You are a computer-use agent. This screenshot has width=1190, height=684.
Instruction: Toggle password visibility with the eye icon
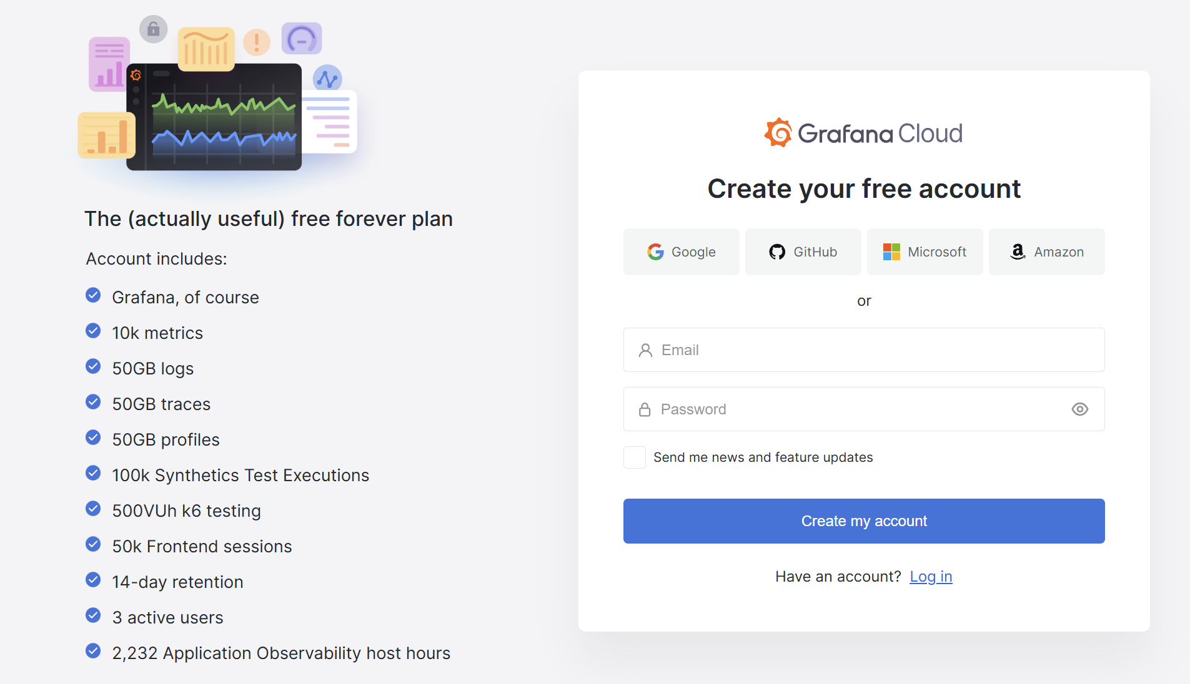pos(1080,409)
